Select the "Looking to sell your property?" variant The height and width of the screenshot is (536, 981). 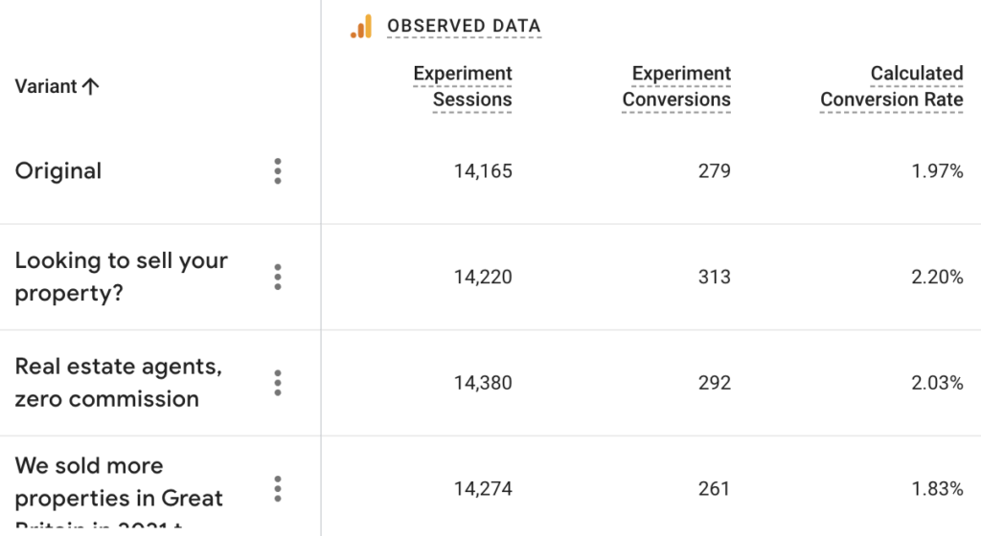pyautogui.click(x=121, y=277)
